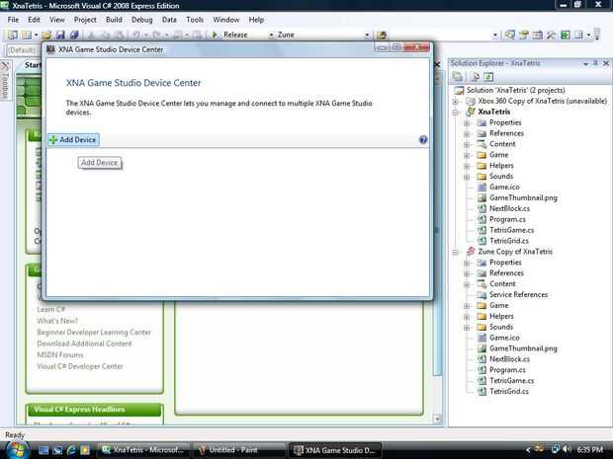Toggle the Solution Explorer auto-hide pin
Image resolution: width=613 pixels, height=459 pixels.
595,63
